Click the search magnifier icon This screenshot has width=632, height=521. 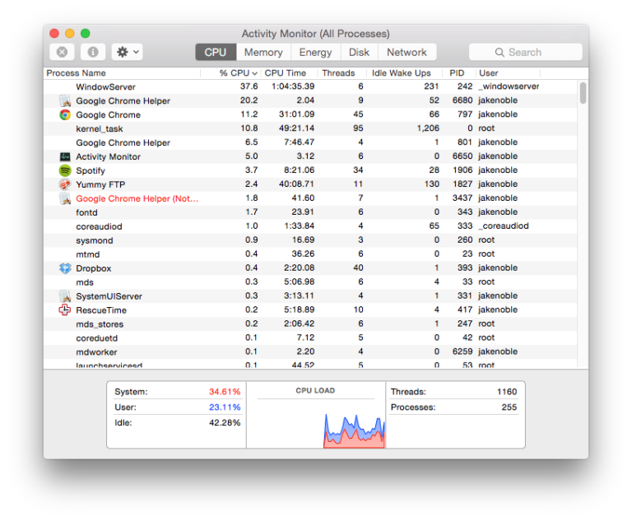tap(500, 53)
